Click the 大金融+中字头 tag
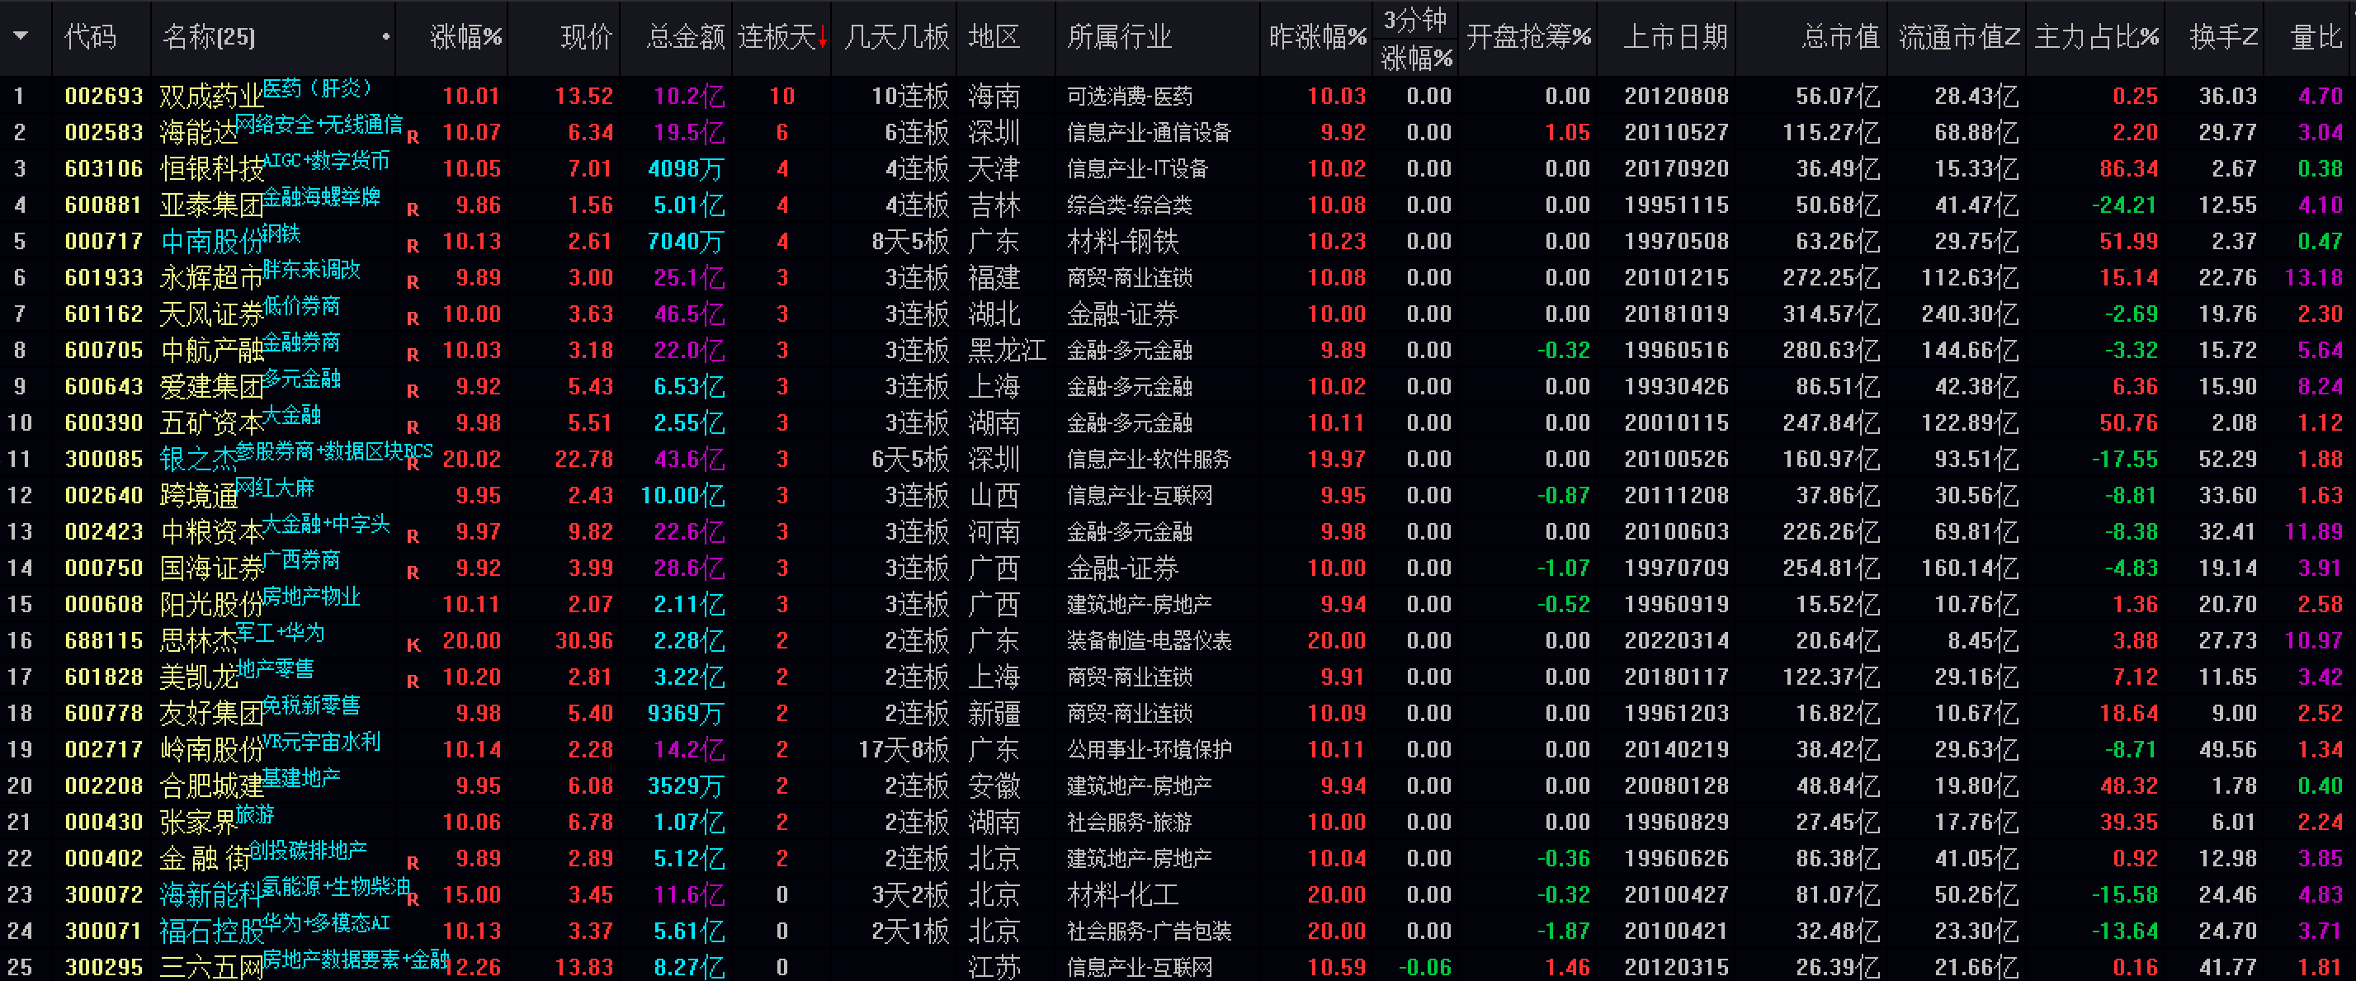 (x=327, y=524)
